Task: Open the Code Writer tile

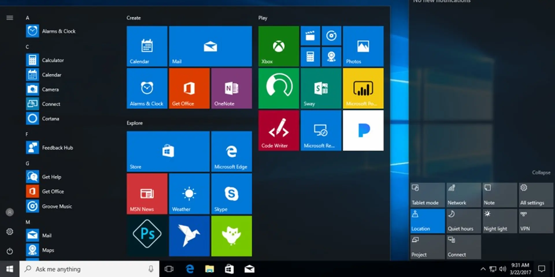Action: [x=278, y=130]
